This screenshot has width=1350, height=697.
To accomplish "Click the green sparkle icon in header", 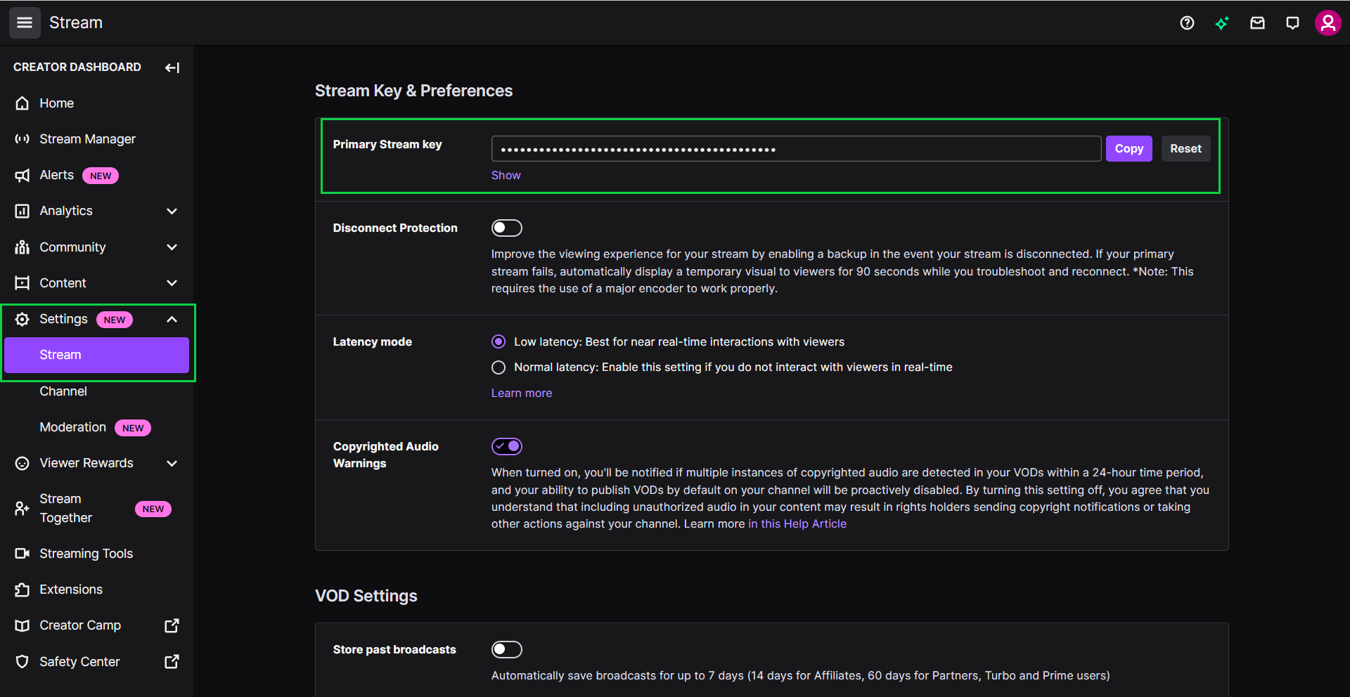I will point(1222,23).
